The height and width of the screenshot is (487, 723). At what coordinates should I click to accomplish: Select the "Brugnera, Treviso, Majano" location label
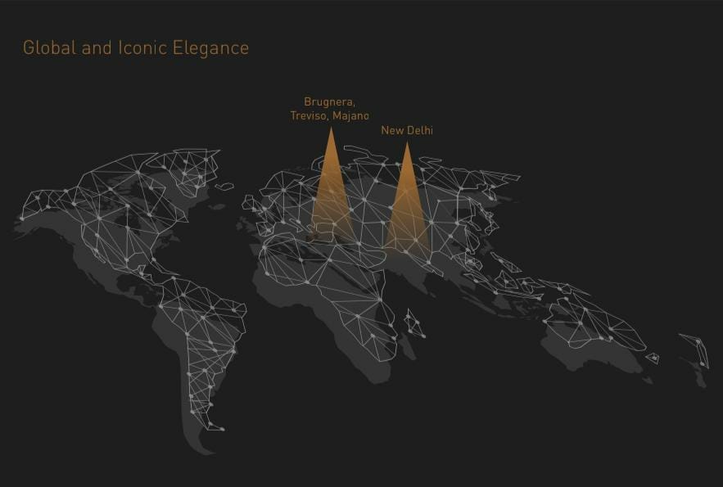[329, 109]
